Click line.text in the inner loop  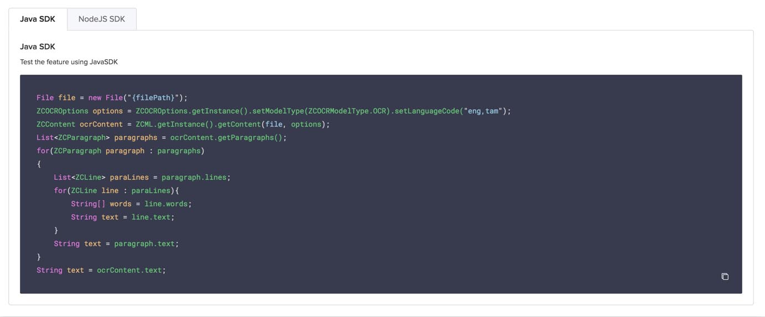pos(151,217)
